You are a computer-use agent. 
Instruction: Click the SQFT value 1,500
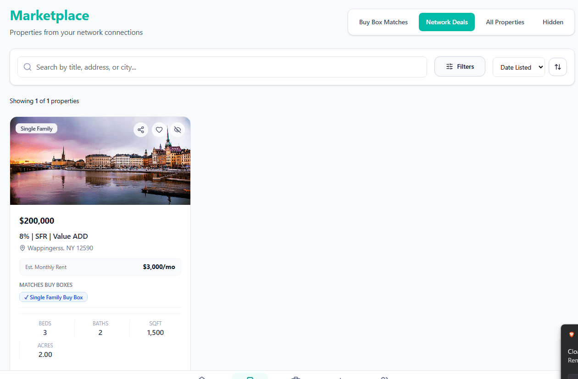coord(156,333)
